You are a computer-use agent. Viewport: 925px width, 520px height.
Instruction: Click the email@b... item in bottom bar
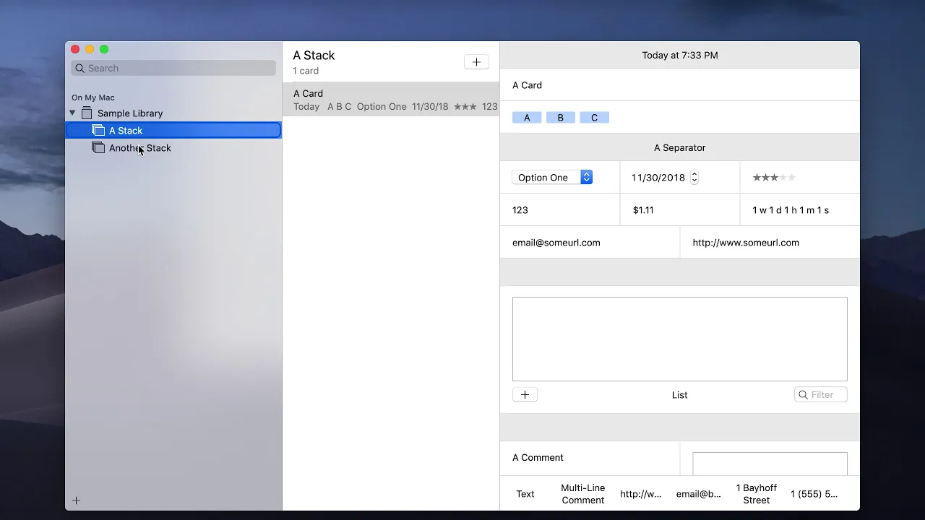coord(699,494)
